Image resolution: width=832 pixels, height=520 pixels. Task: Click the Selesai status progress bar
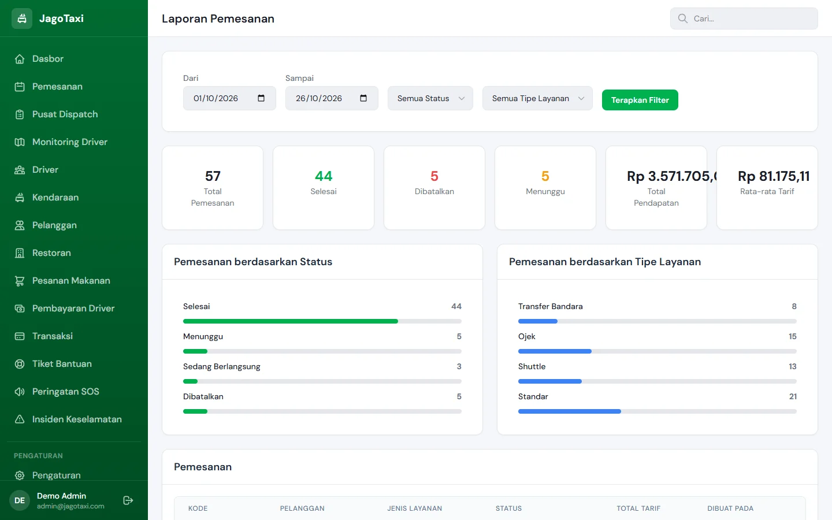tap(322, 321)
